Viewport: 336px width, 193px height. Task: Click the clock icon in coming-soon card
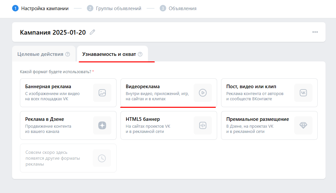[102, 158]
